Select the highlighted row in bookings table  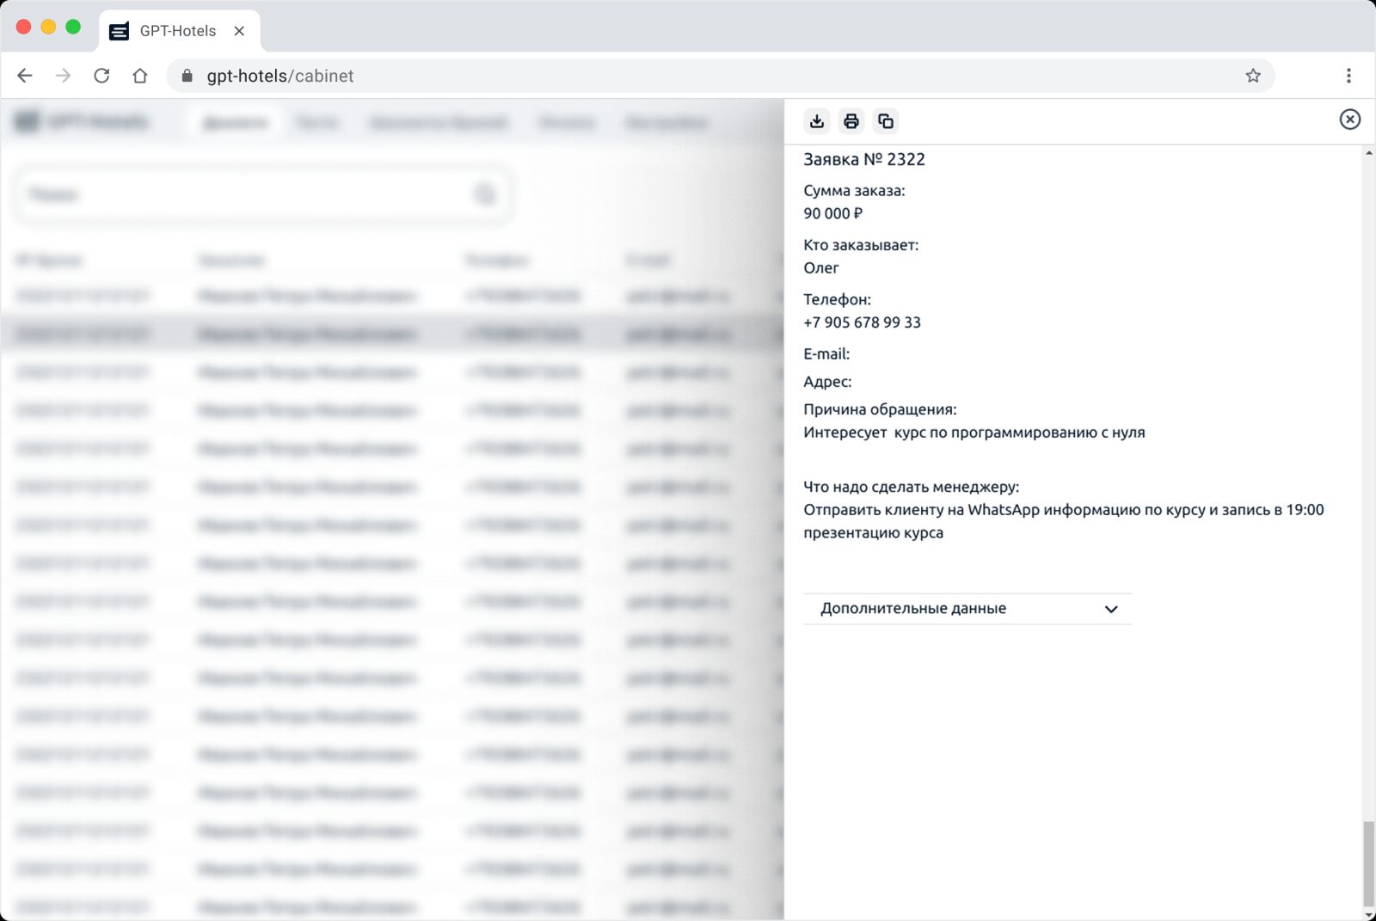(x=387, y=334)
